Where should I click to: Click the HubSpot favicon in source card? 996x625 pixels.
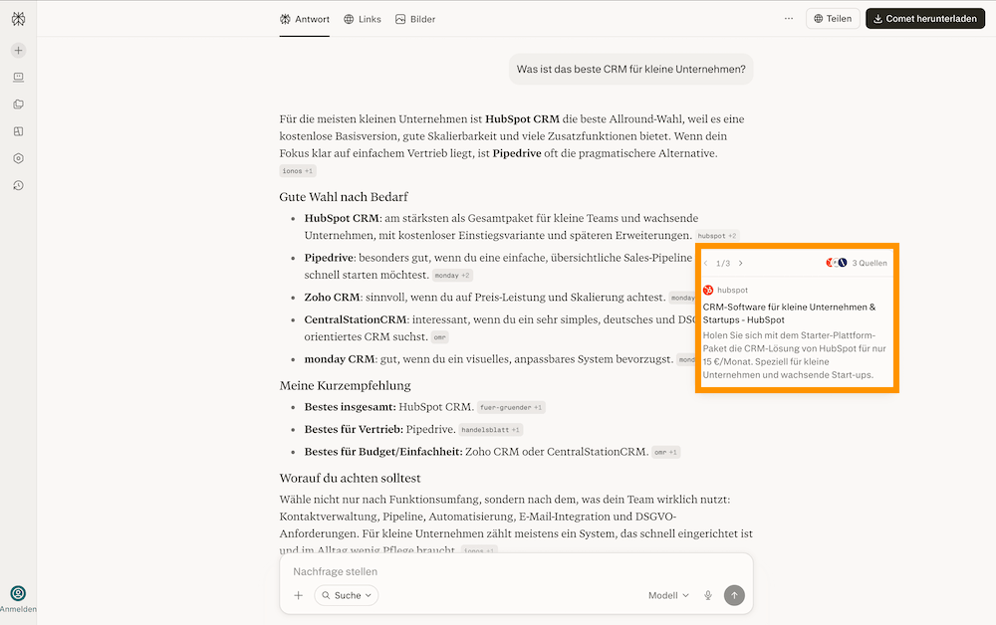(708, 290)
